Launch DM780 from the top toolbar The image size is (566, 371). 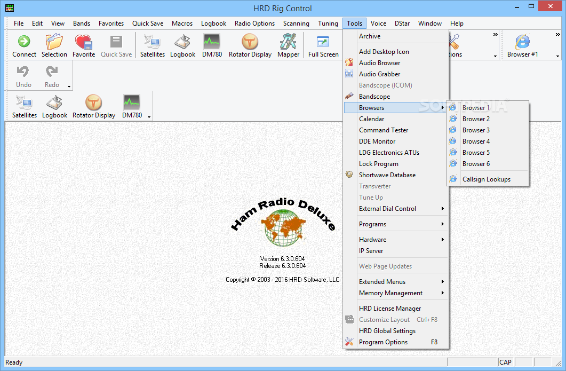click(212, 42)
